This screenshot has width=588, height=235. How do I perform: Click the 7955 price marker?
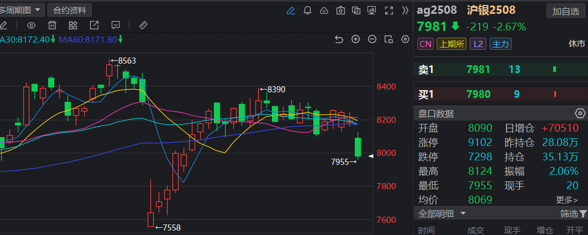tap(344, 162)
